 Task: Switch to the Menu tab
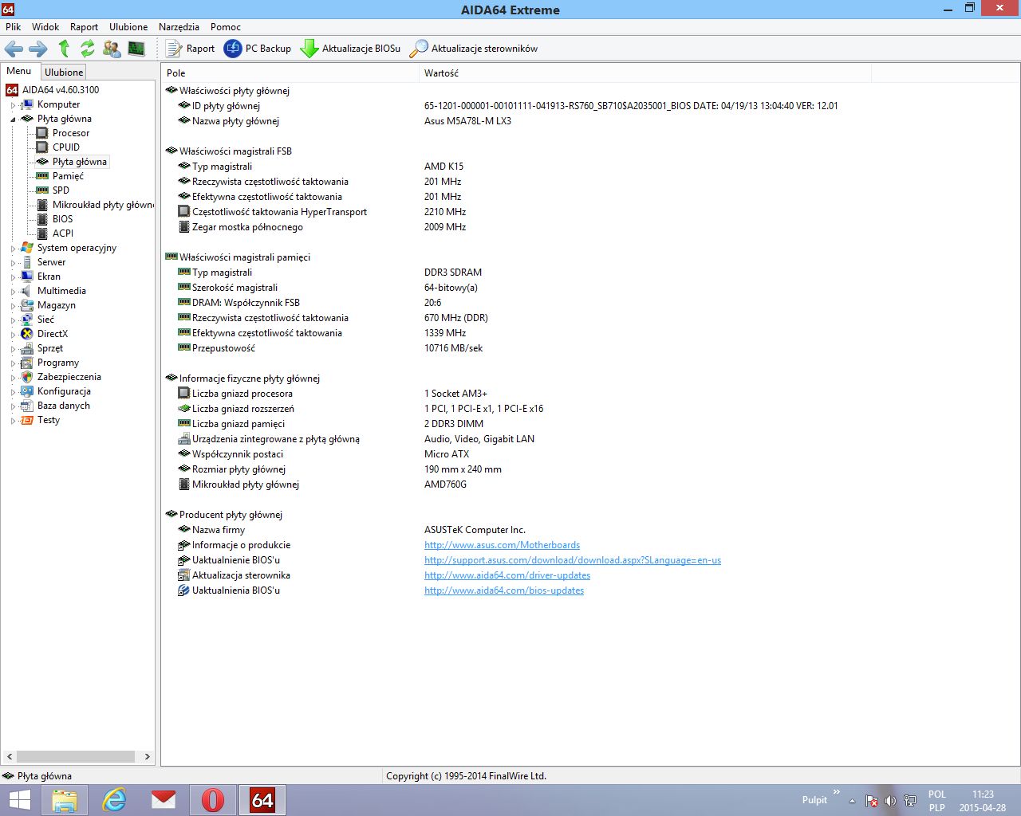pos(19,71)
